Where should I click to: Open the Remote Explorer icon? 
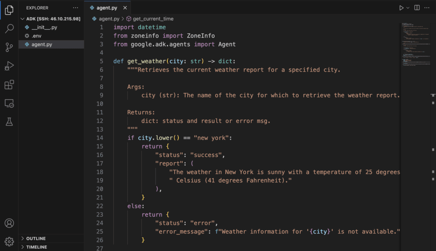pos(9,103)
